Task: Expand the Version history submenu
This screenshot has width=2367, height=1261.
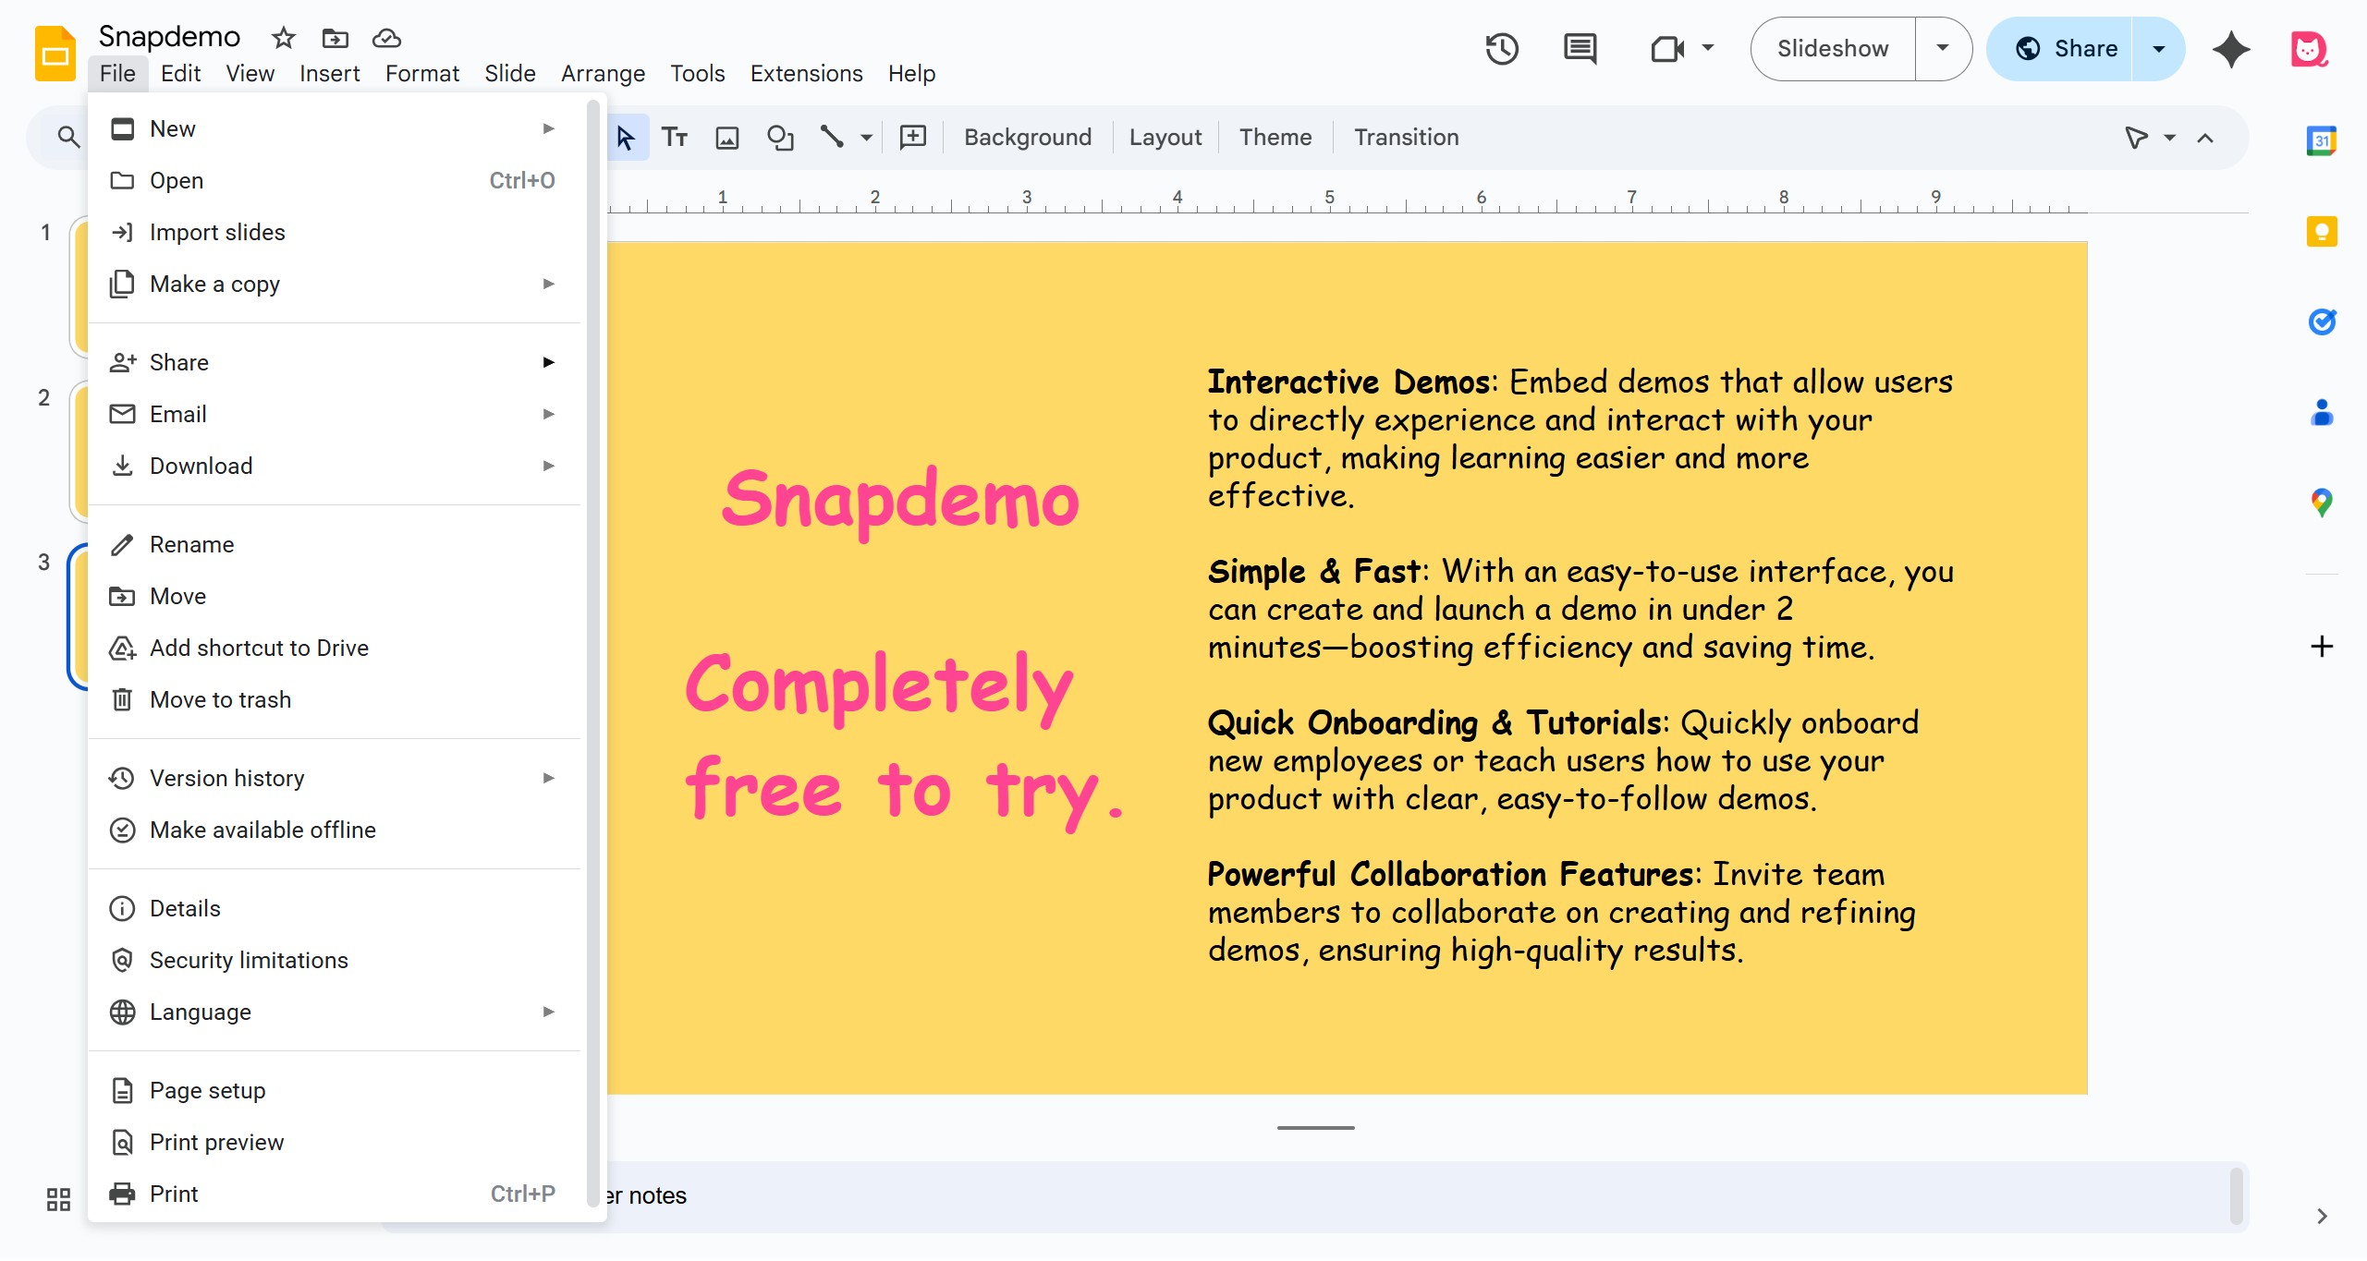Action: point(548,778)
